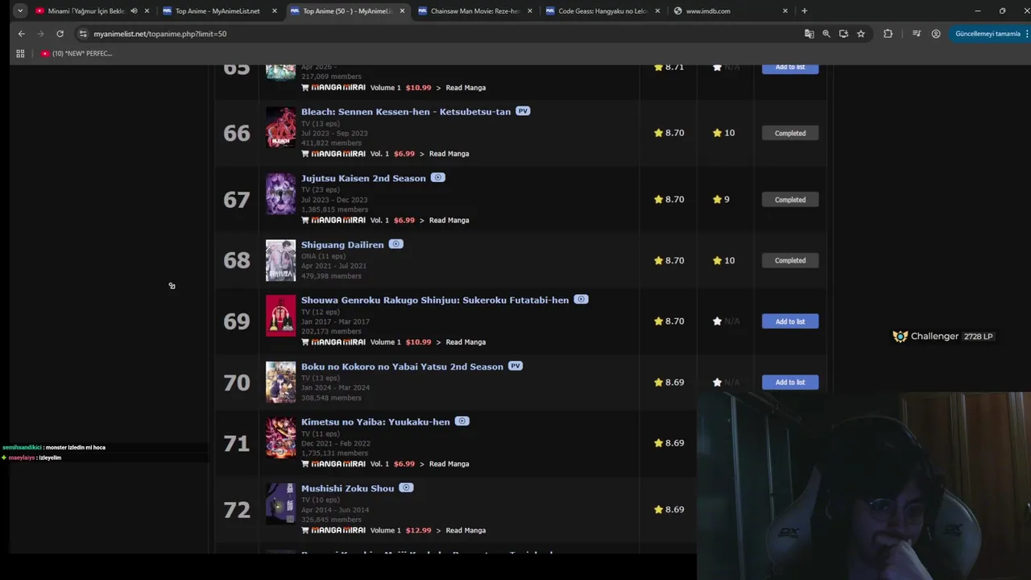Image resolution: width=1031 pixels, height=580 pixels.
Task: Click Add to list for Boku no Kokoro
Action: (x=790, y=383)
